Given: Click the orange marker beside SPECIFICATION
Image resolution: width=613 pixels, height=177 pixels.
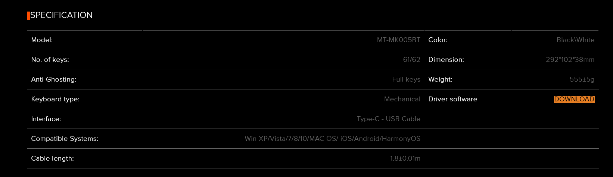Looking at the screenshot, I should 28,16.
